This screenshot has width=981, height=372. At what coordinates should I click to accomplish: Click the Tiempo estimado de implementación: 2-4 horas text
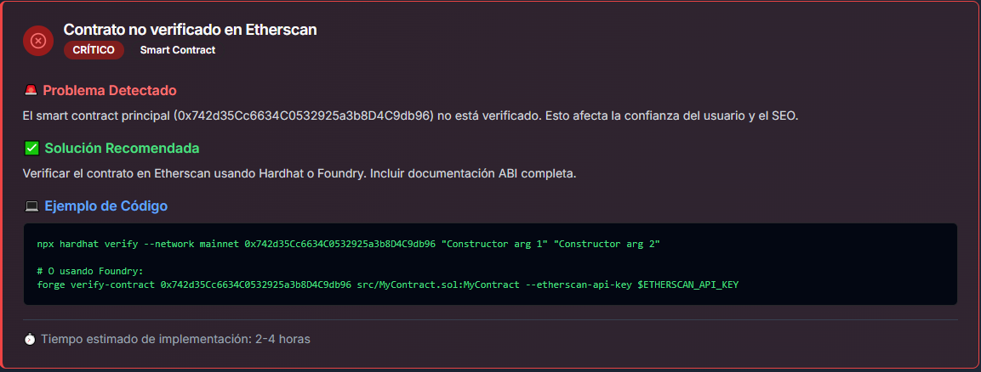[175, 339]
